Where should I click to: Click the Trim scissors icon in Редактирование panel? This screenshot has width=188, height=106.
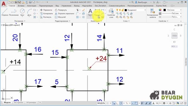(x=78, y=10)
